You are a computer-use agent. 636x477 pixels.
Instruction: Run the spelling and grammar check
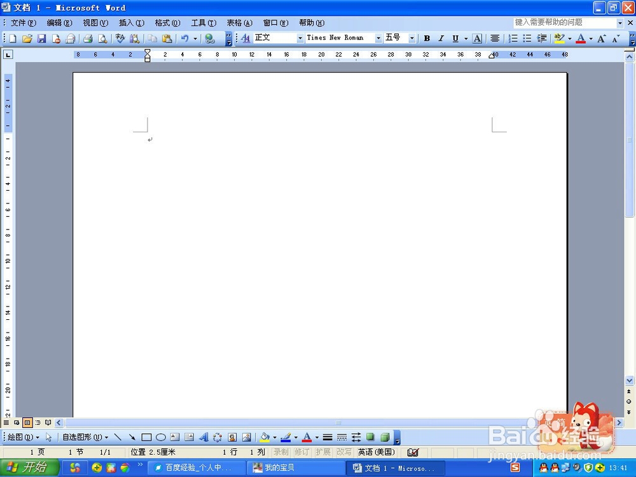coord(120,39)
